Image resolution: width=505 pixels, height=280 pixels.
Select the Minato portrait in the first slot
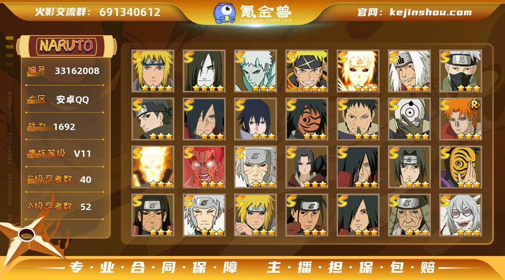point(153,71)
